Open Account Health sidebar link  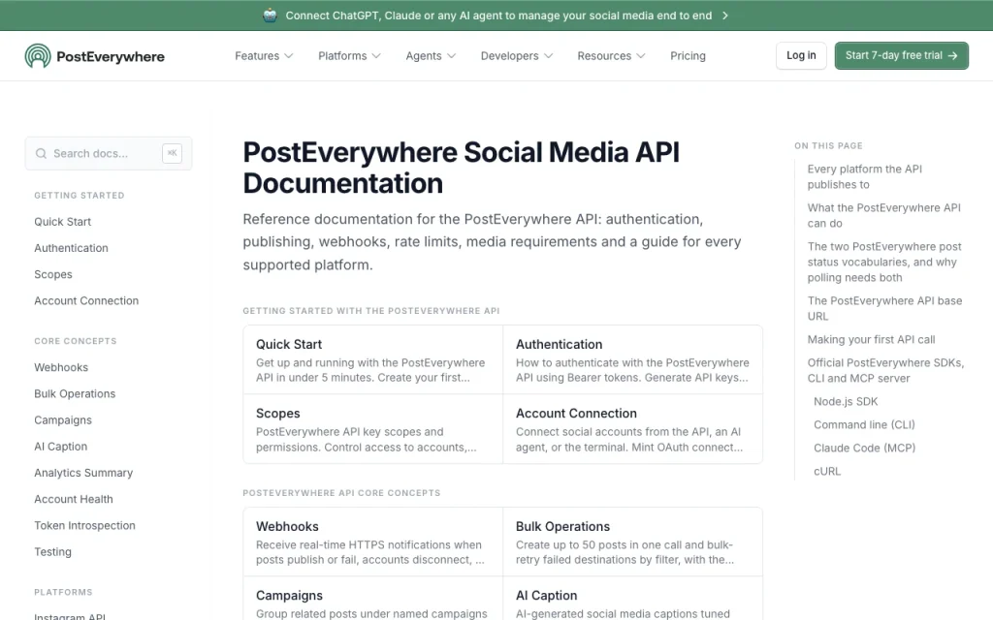74,499
